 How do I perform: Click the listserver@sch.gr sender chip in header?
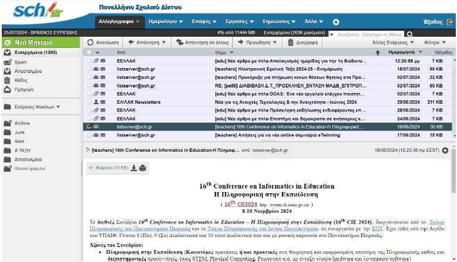(270, 150)
